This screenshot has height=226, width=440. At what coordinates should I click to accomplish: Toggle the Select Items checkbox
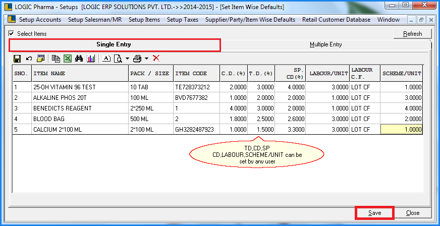pyautogui.click(x=11, y=33)
